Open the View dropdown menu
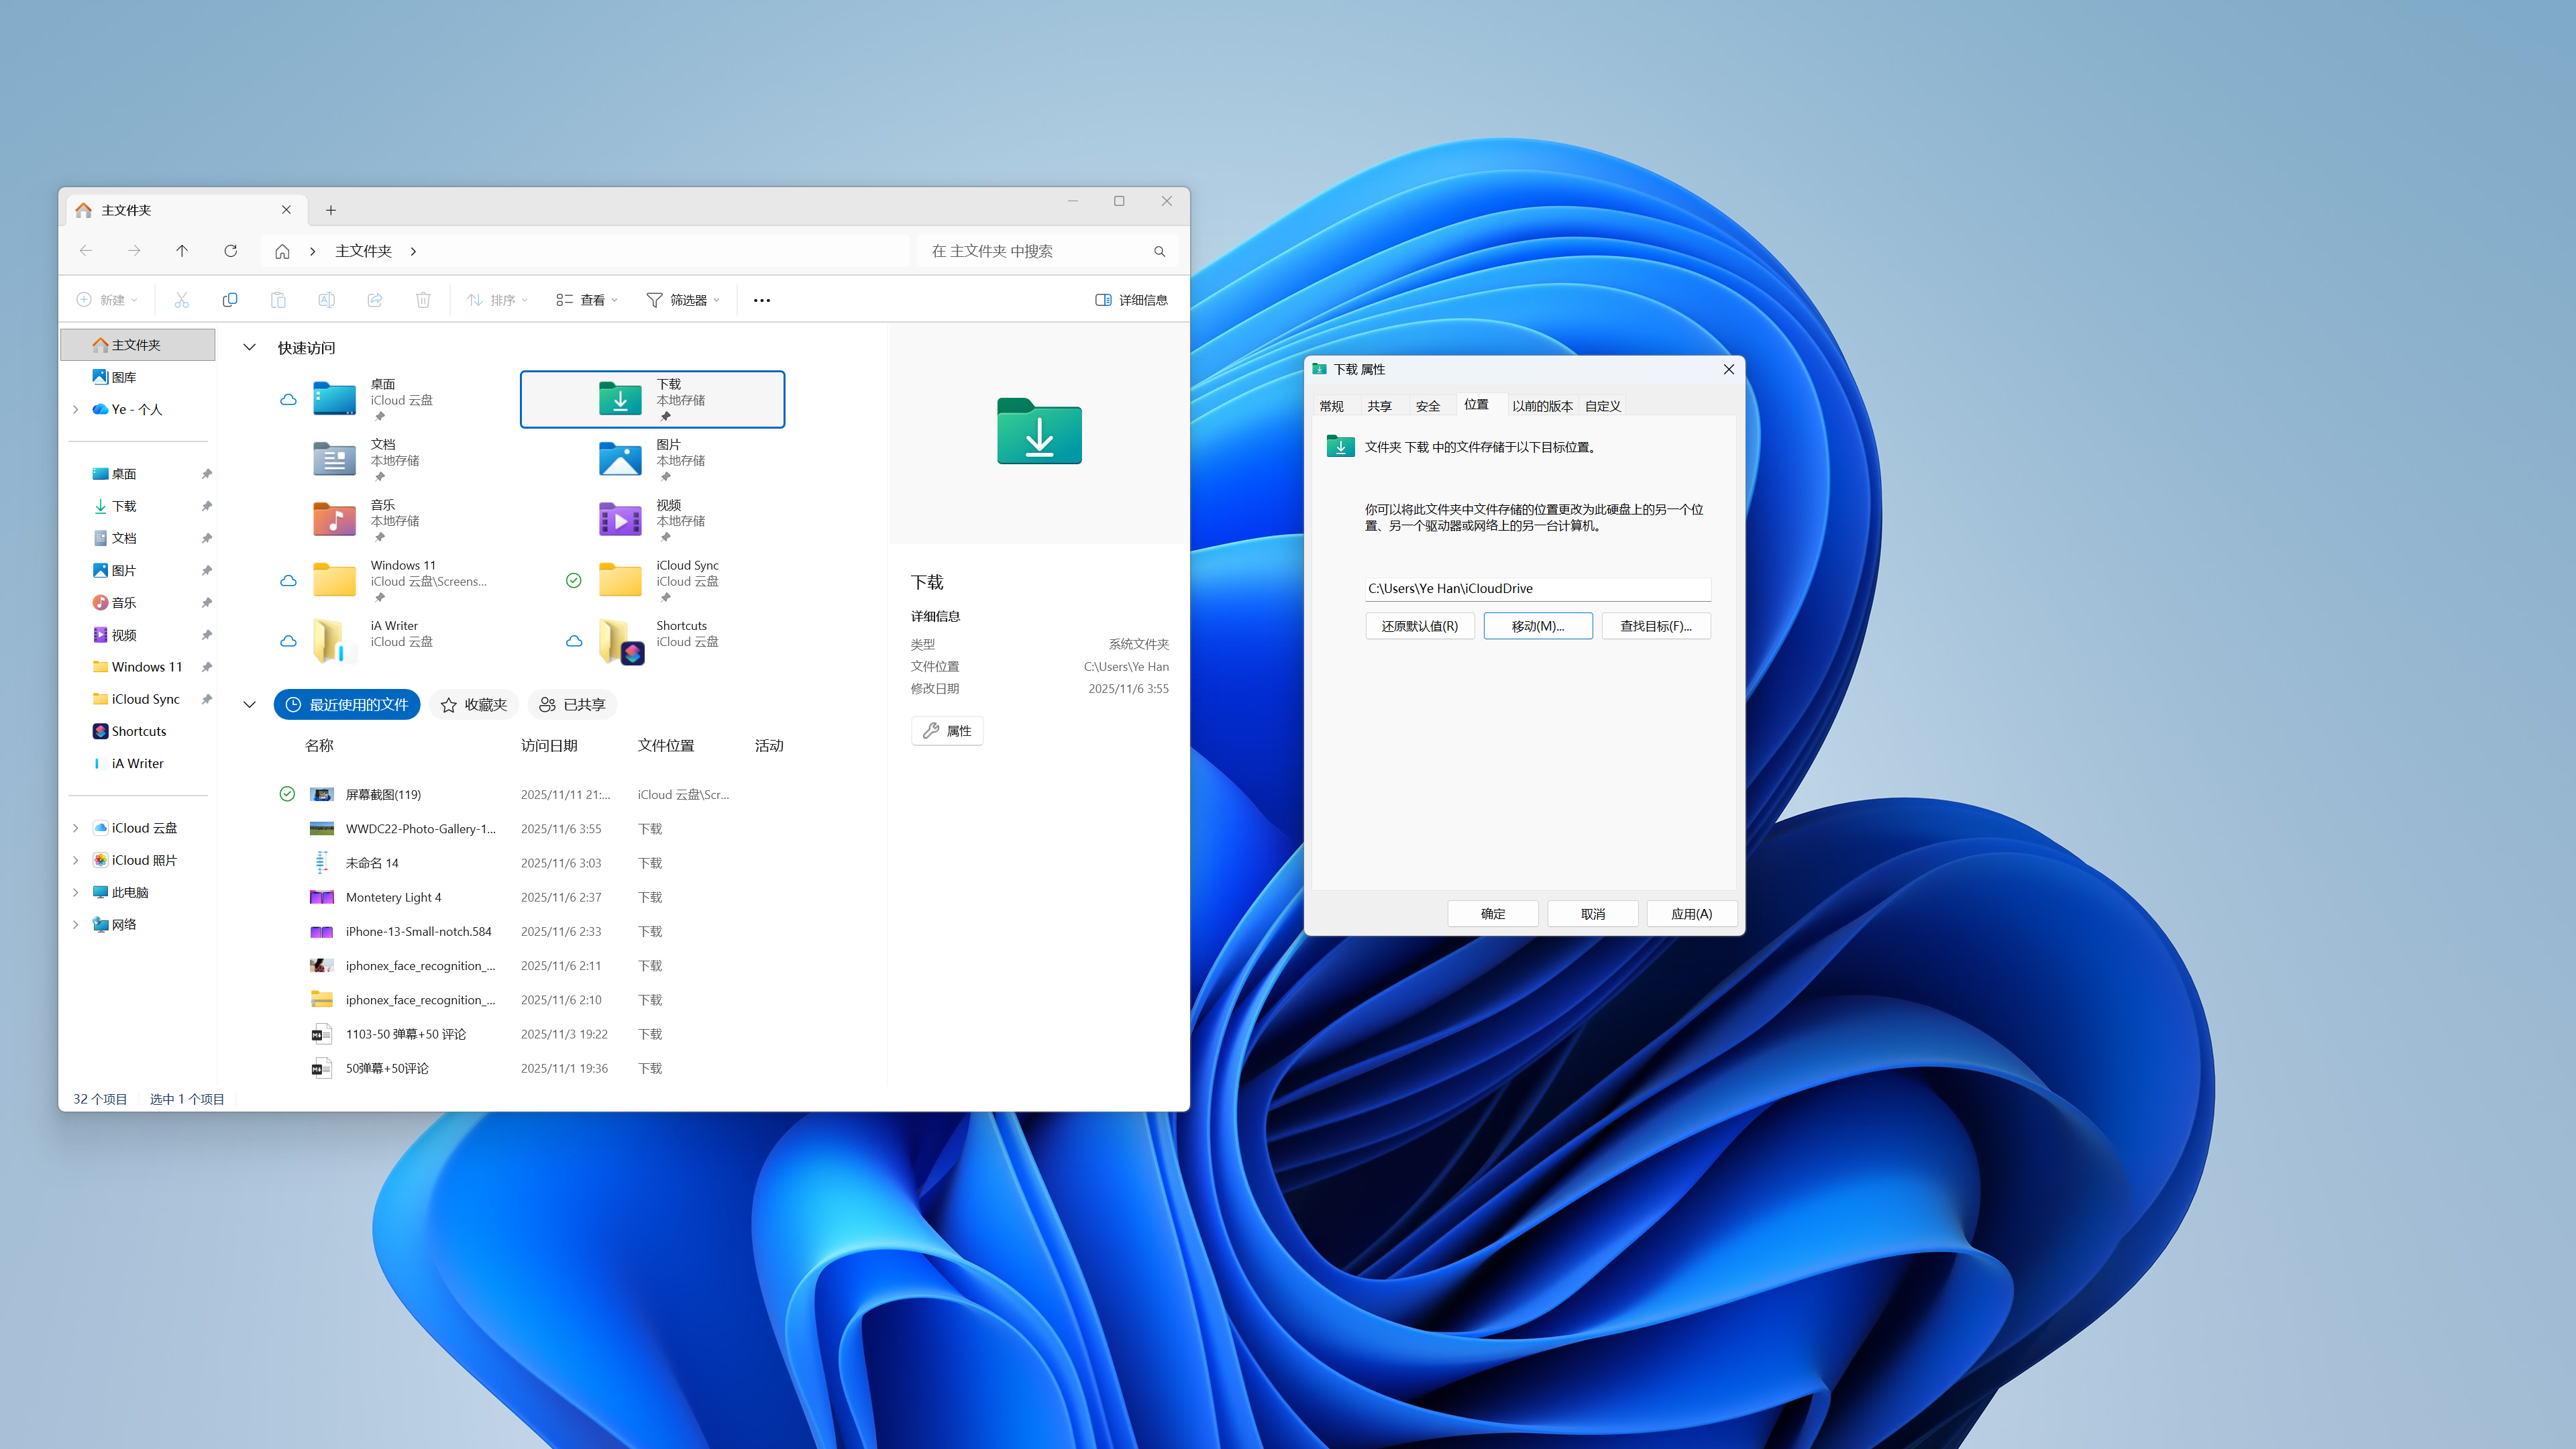This screenshot has width=2576, height=1449. coord(587,300)
